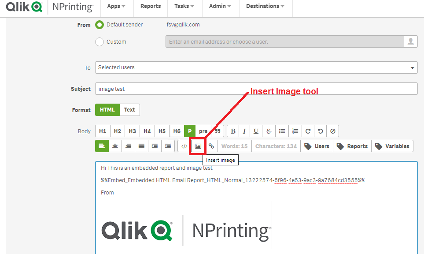
Task: Apply H5 heading format
Action: 162,131
